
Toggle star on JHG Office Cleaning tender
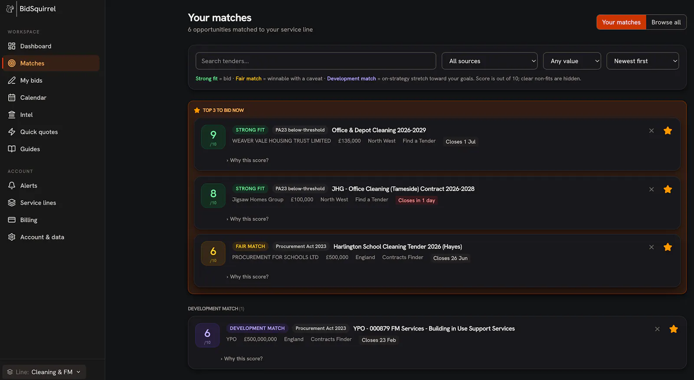(x=668, y=189)
